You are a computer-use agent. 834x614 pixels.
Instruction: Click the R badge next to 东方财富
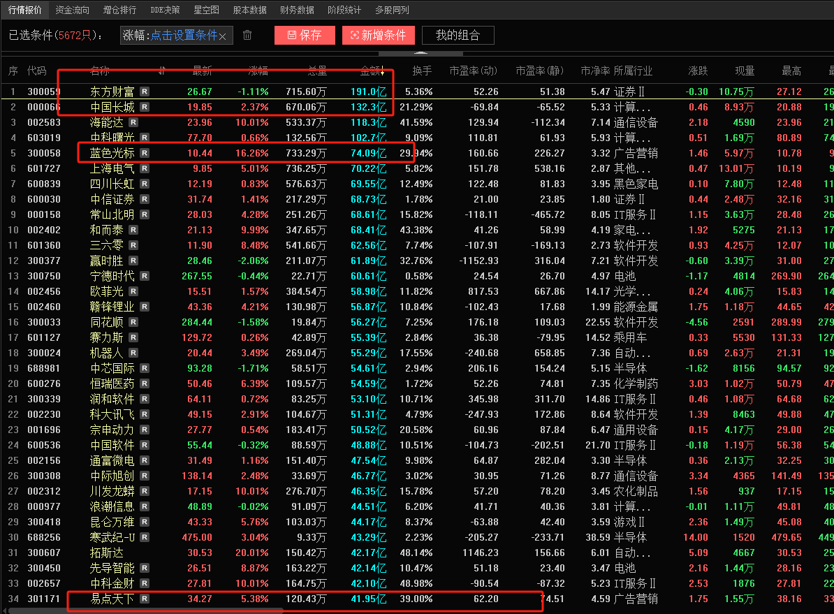144,92
